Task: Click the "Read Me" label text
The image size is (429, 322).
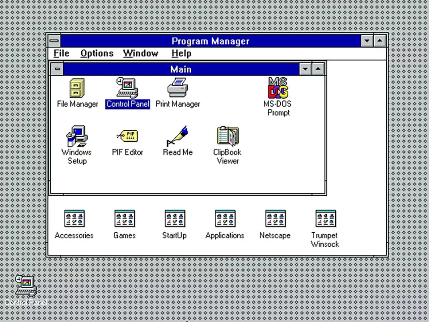Action: pos(178,152)
